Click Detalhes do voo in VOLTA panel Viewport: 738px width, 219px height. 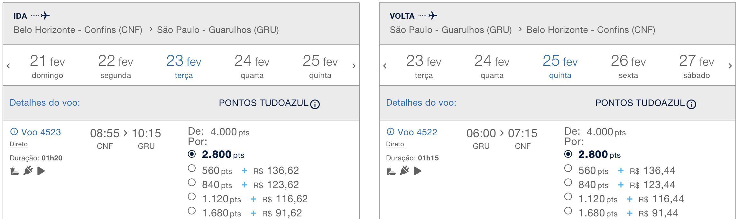421,103
